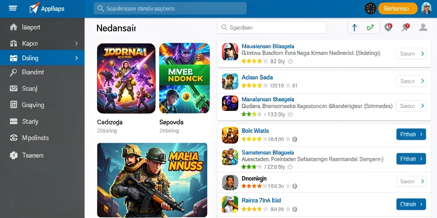Click Sardın button for Dnomiɐjn
This screenshot has width=437, height=218.
[411, 181]
